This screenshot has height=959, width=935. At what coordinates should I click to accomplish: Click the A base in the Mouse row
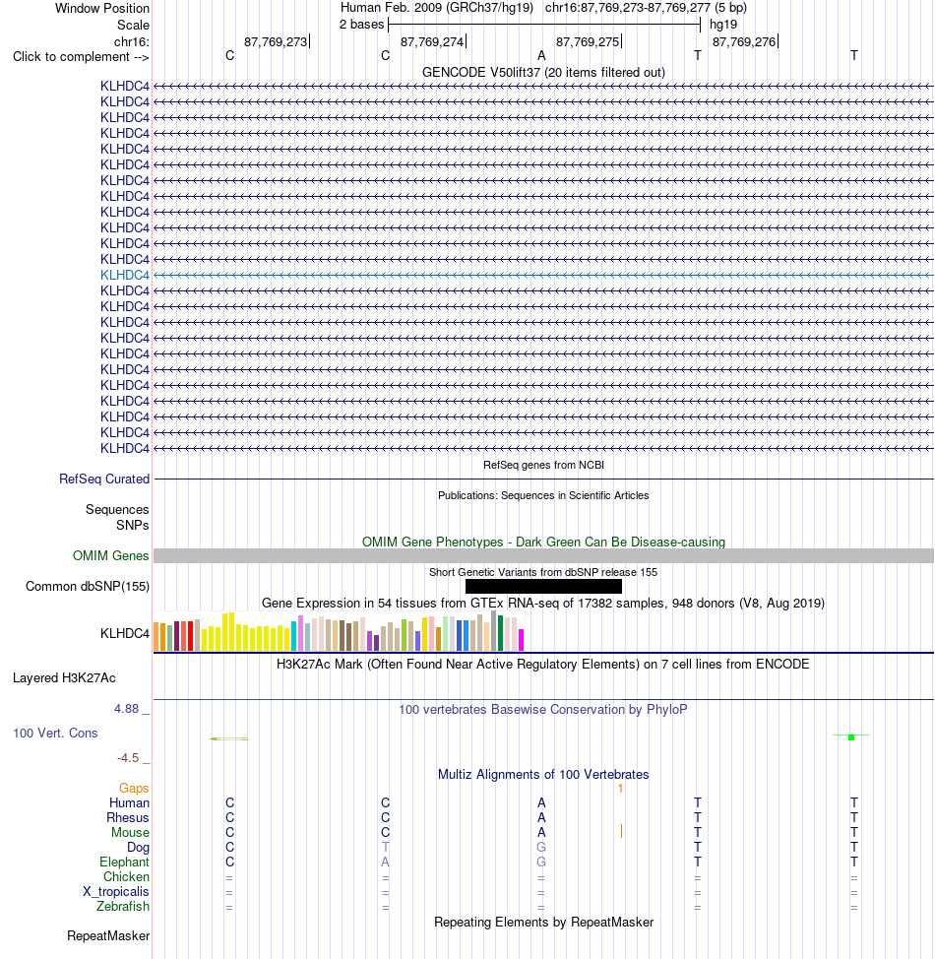541,832
